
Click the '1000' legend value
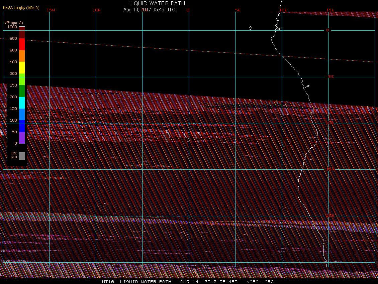tap(12, 27)
